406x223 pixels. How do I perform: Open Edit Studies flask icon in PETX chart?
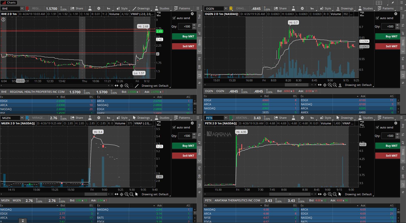[x=293, y=118]
